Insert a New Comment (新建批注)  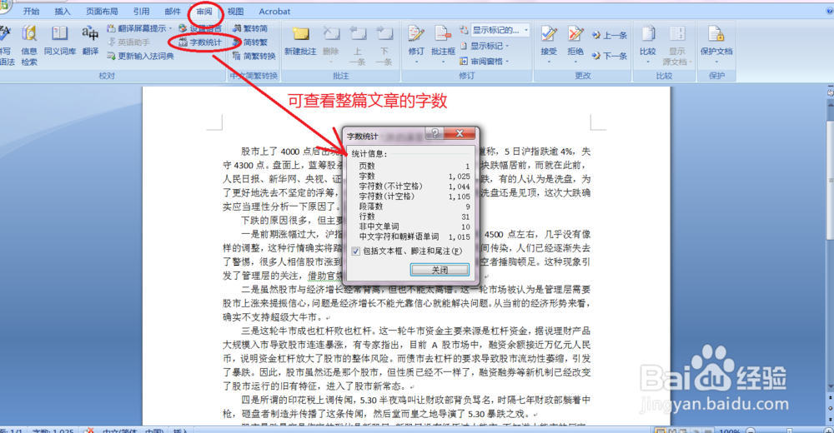click(300, 41)
